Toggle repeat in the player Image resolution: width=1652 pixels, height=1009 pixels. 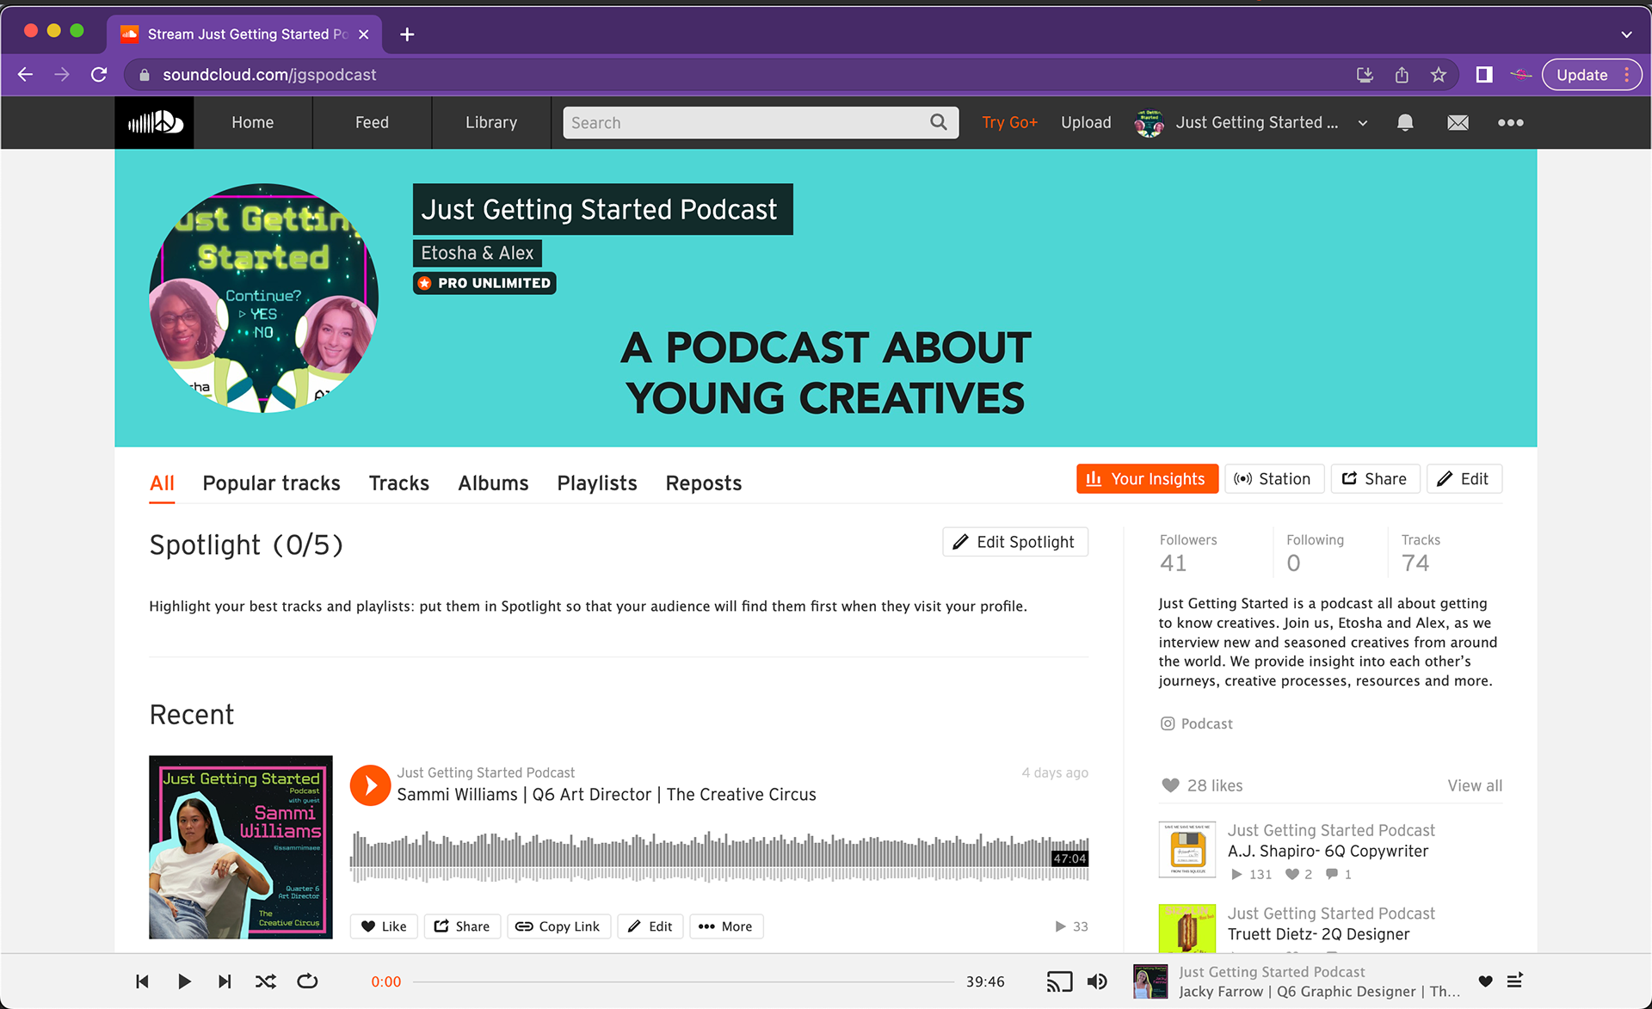pyautogui.click(x=307, y=981)
